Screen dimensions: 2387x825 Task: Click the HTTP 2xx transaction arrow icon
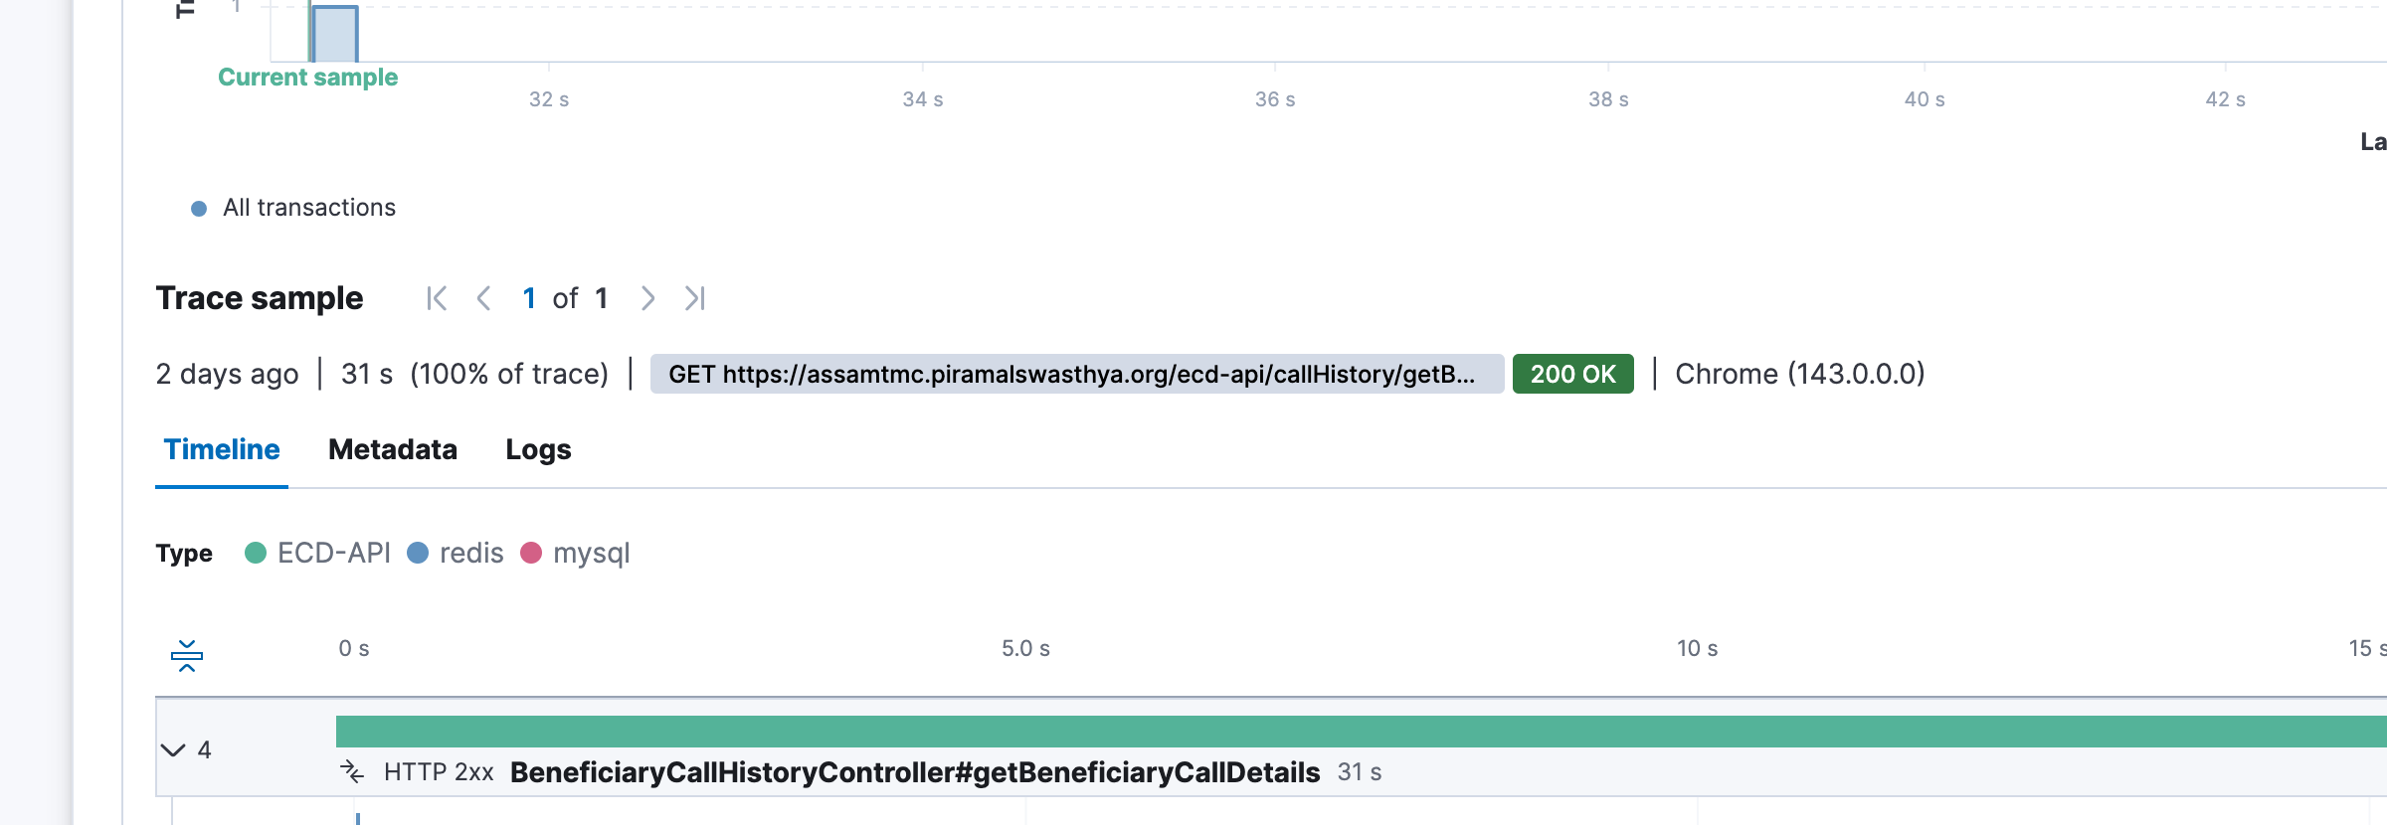pos(352,771)
